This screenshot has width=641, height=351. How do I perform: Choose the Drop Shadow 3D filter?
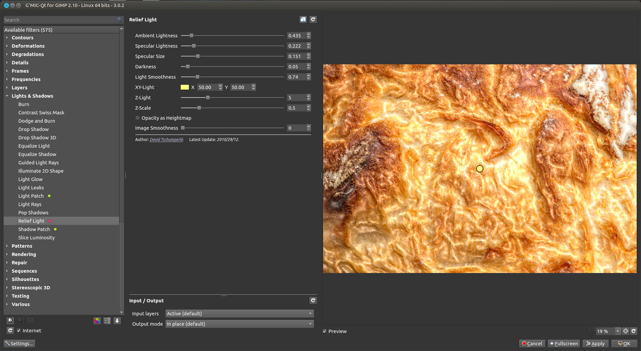tap(37, 138)
